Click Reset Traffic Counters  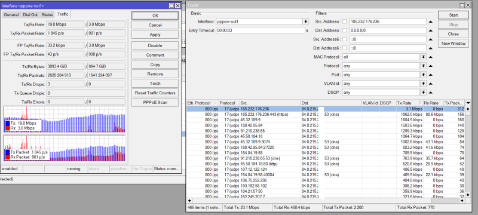pyautogui.click(x=155, y=93)
